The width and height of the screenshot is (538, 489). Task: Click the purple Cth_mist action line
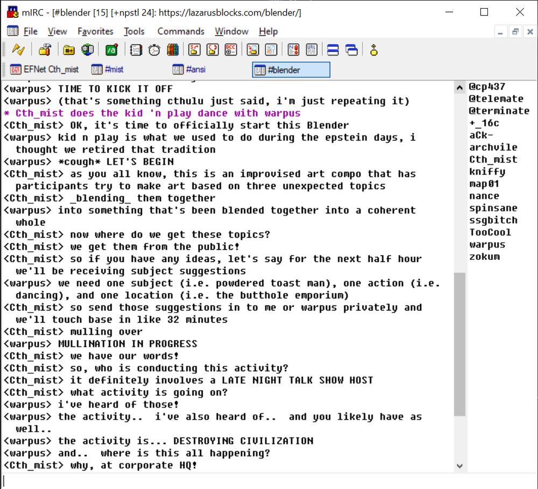152,114
